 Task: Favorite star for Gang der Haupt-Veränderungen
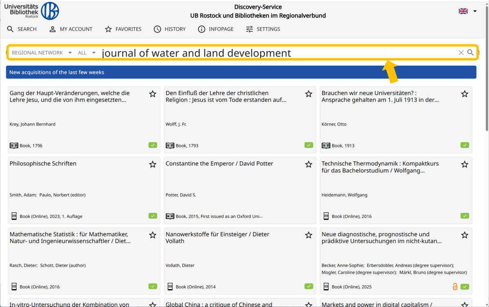pos(152,94)
